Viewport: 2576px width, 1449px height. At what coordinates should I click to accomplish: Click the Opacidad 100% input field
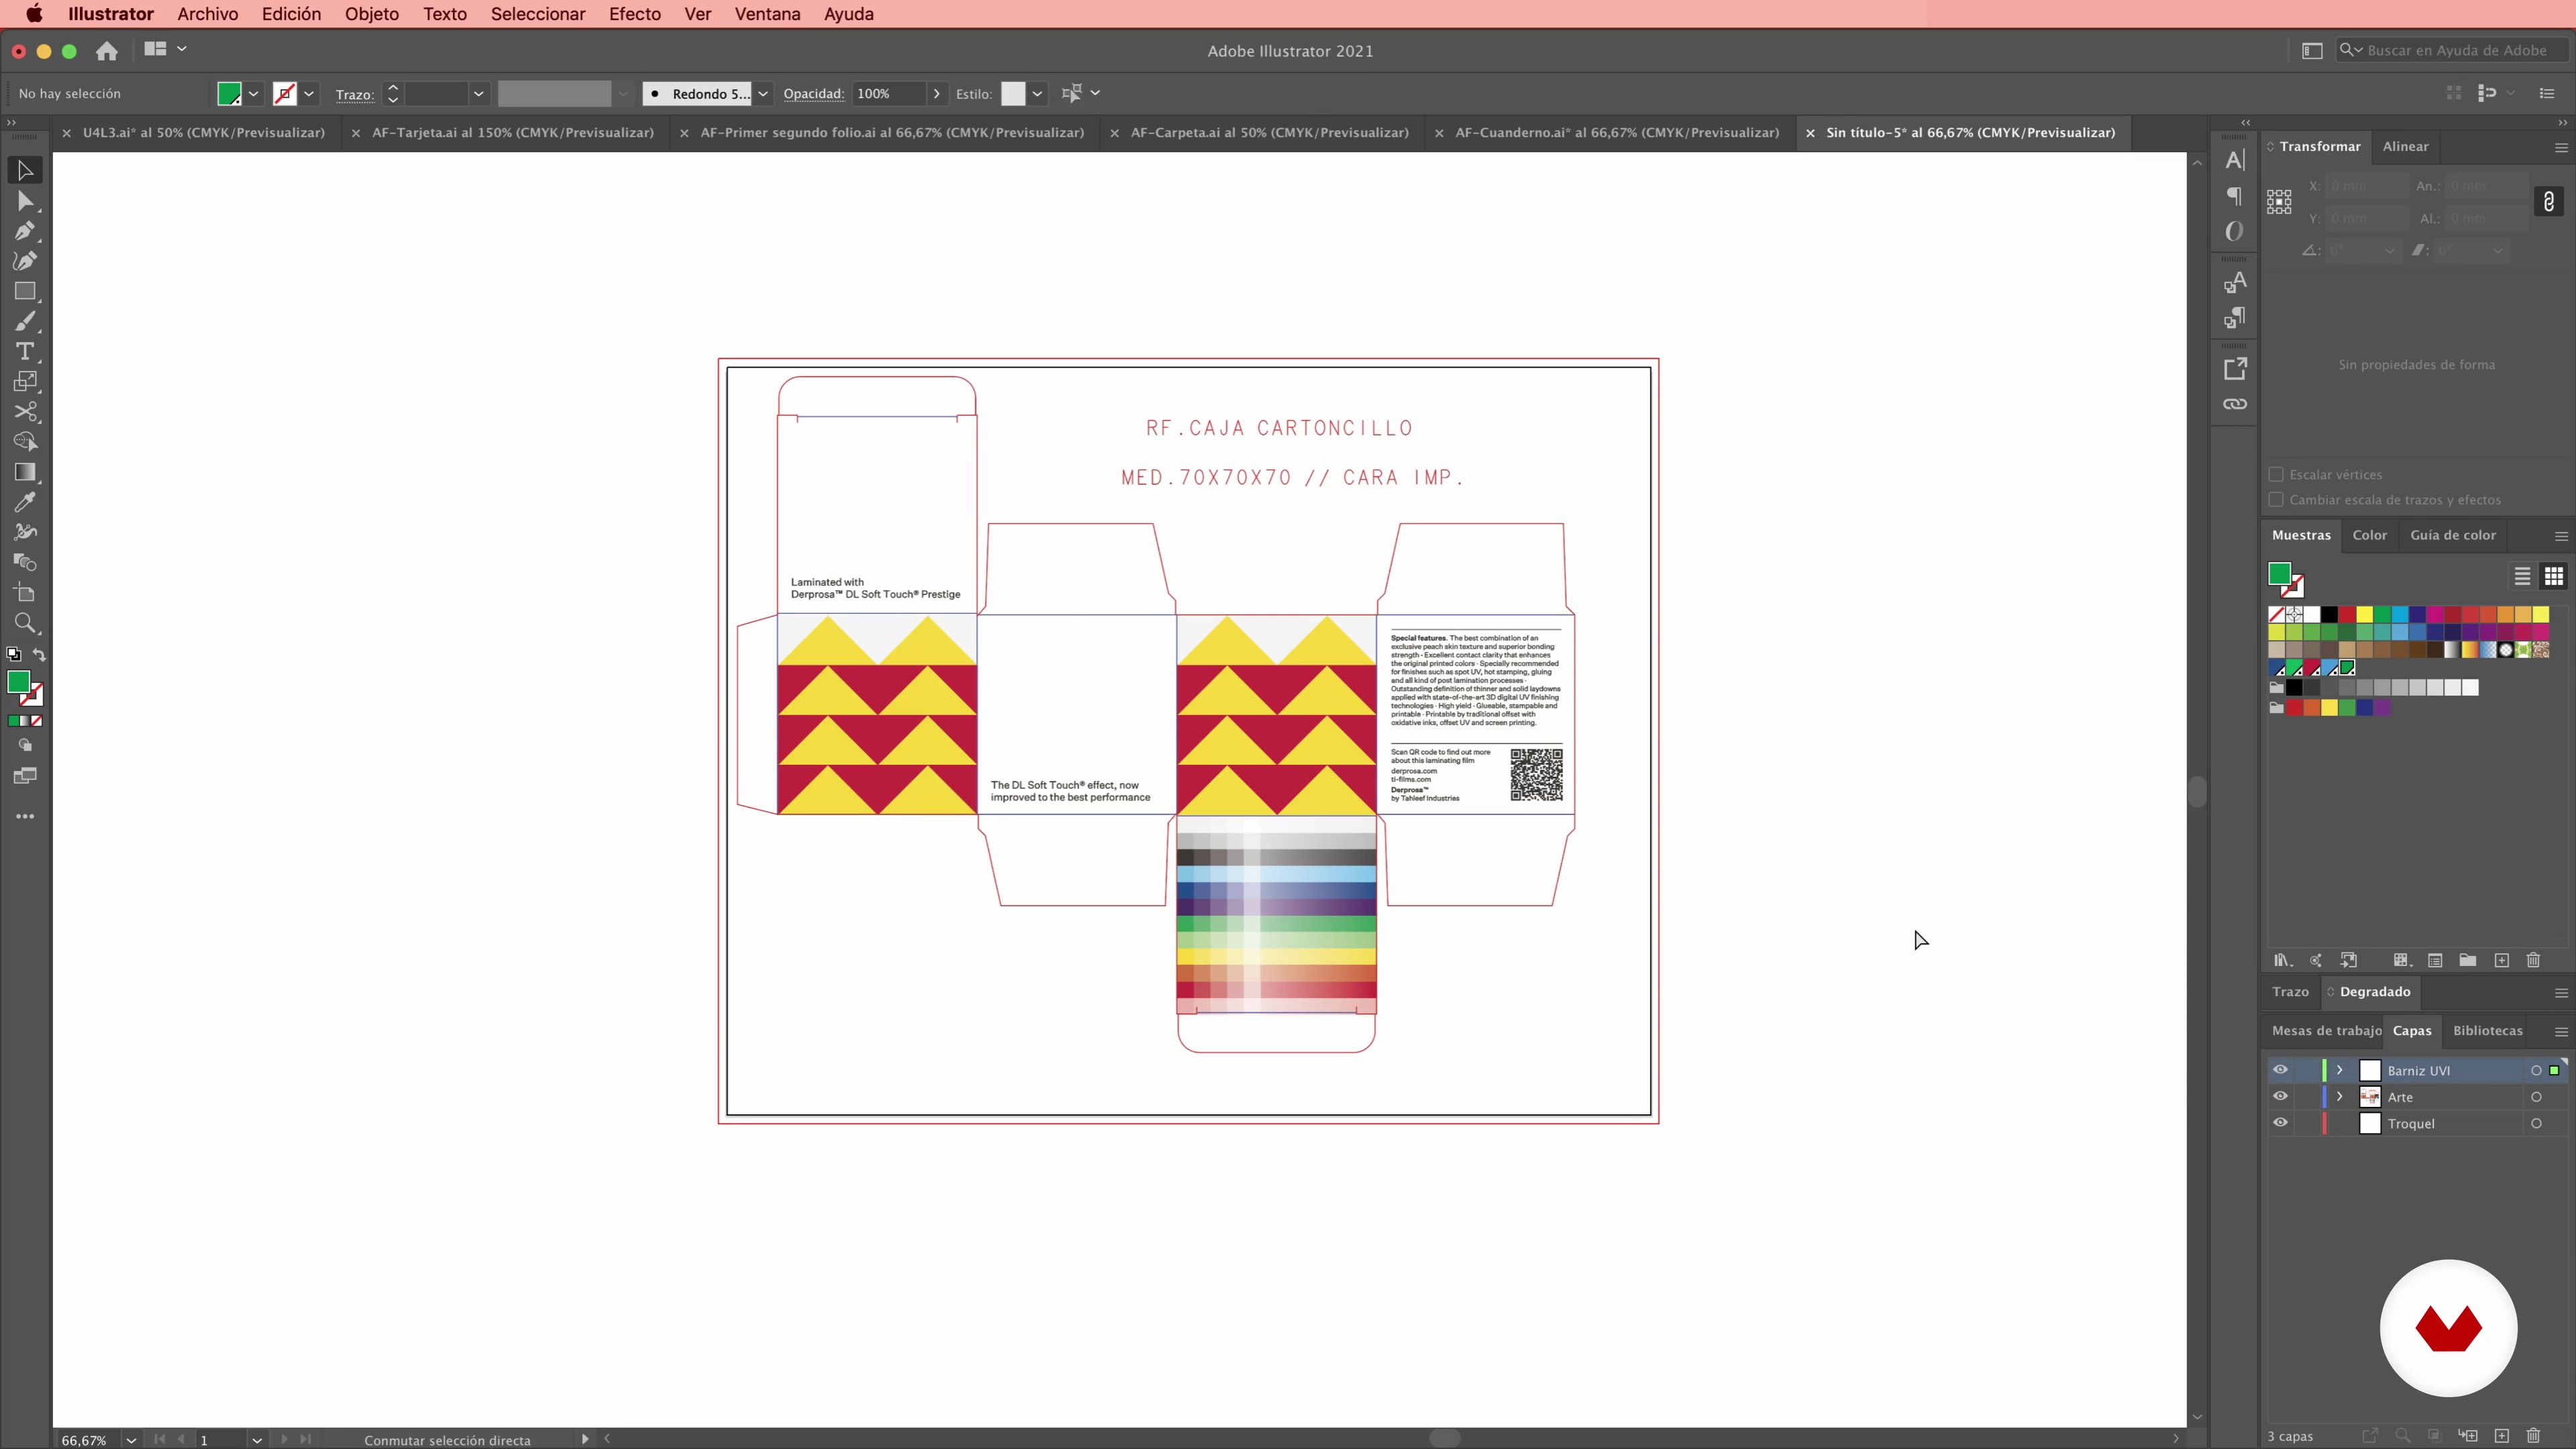coord(888,93)
